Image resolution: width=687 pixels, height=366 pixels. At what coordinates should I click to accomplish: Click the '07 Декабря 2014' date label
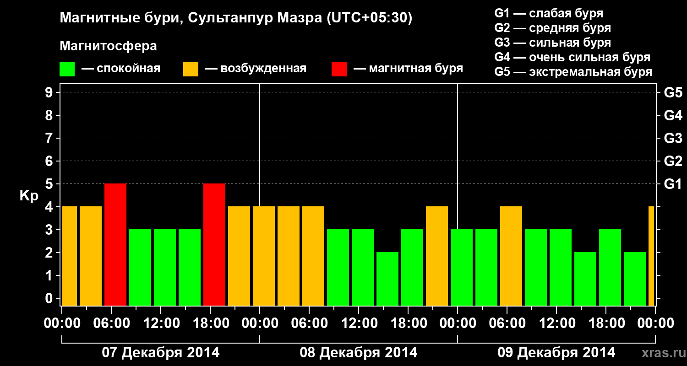pos(160,353)
